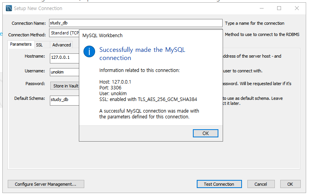
Task: Click the MySQL Workbench dolphin icon in title bar
Action: click(x=9, y=8)
